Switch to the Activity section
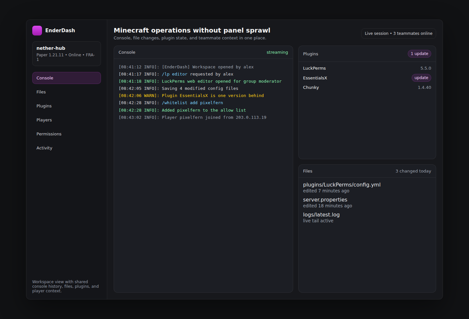 point(66,148)
